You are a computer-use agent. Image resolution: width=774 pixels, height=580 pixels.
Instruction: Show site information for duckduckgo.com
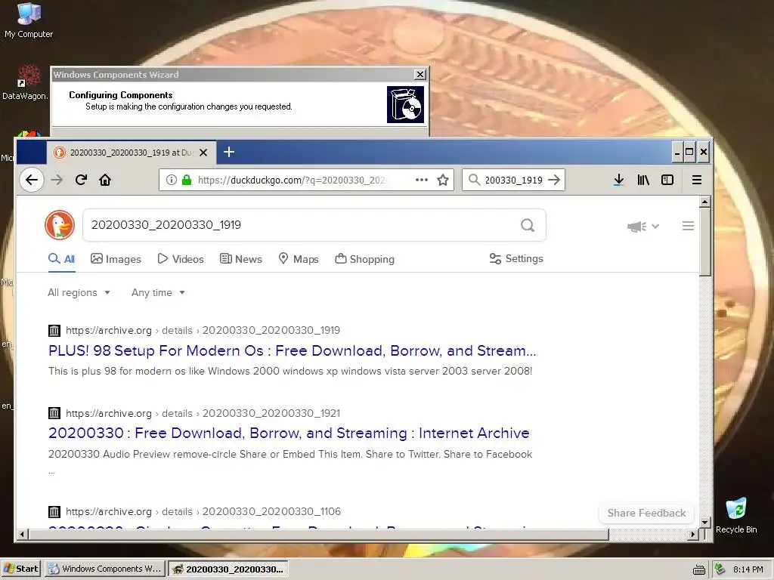click(172, 180)
